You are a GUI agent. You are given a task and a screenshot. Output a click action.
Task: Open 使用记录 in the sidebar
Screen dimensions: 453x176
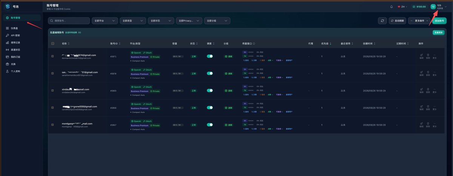(x=22, y=43)
